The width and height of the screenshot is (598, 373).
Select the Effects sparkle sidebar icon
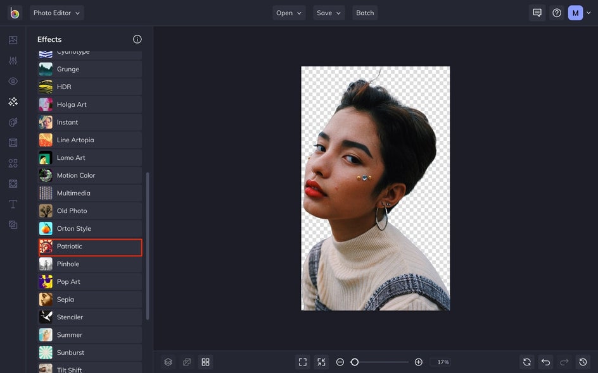pos(13,102)
